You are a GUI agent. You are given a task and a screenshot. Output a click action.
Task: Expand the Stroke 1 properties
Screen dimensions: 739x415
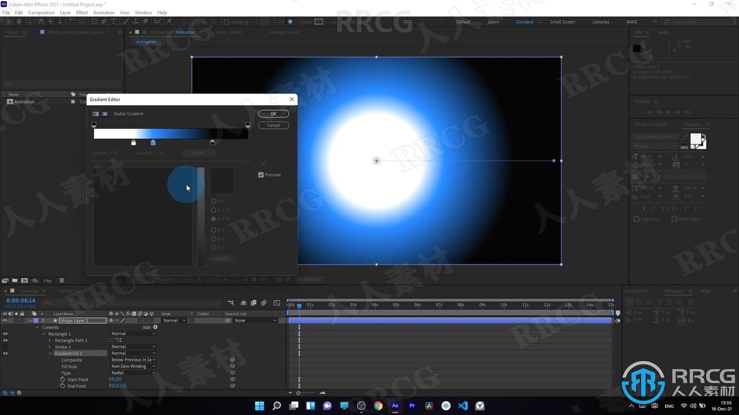click(x=50, y=347)
